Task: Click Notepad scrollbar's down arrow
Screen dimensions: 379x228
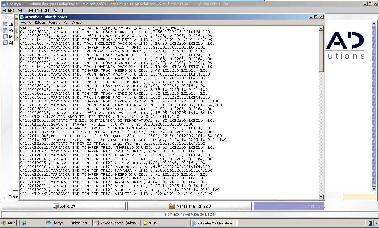Action: pos(321,197)
